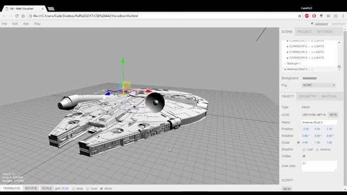Click the browser back arrow
347x195 pixels.
[4, 16]
